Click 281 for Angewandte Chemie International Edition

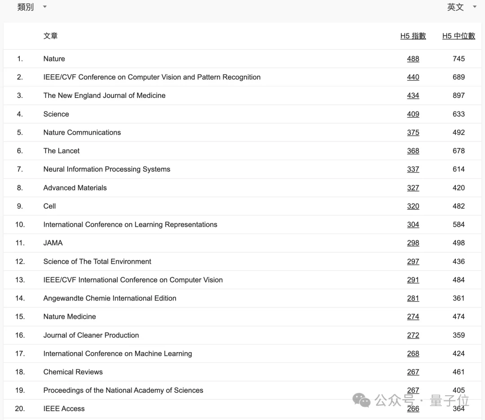[413, 298]
